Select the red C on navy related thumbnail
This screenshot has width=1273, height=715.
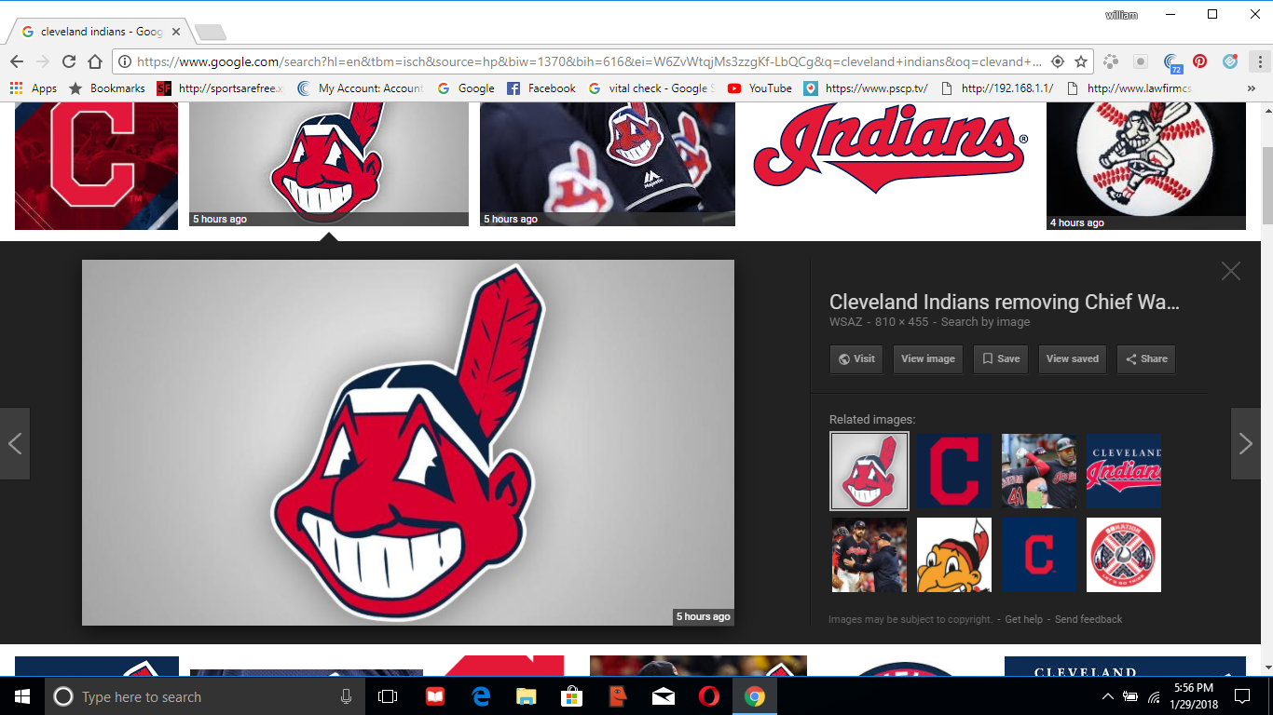954,471
